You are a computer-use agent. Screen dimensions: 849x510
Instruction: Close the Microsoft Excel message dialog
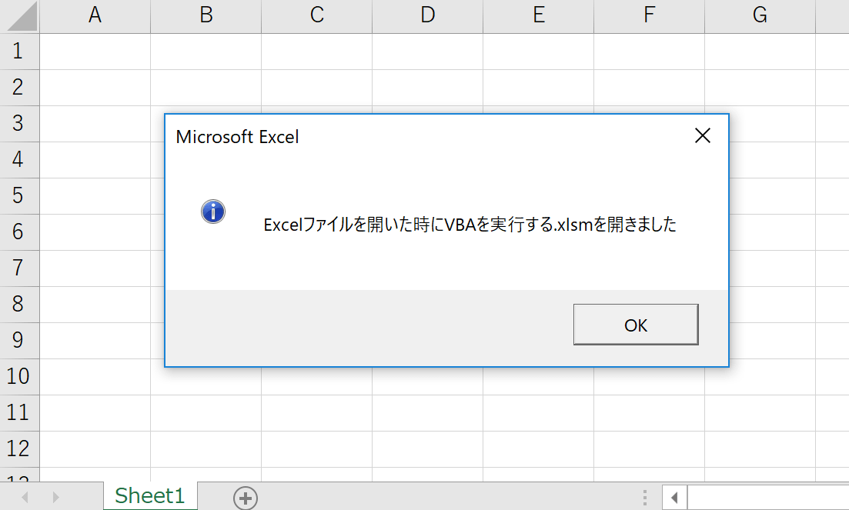pos(702,136)
